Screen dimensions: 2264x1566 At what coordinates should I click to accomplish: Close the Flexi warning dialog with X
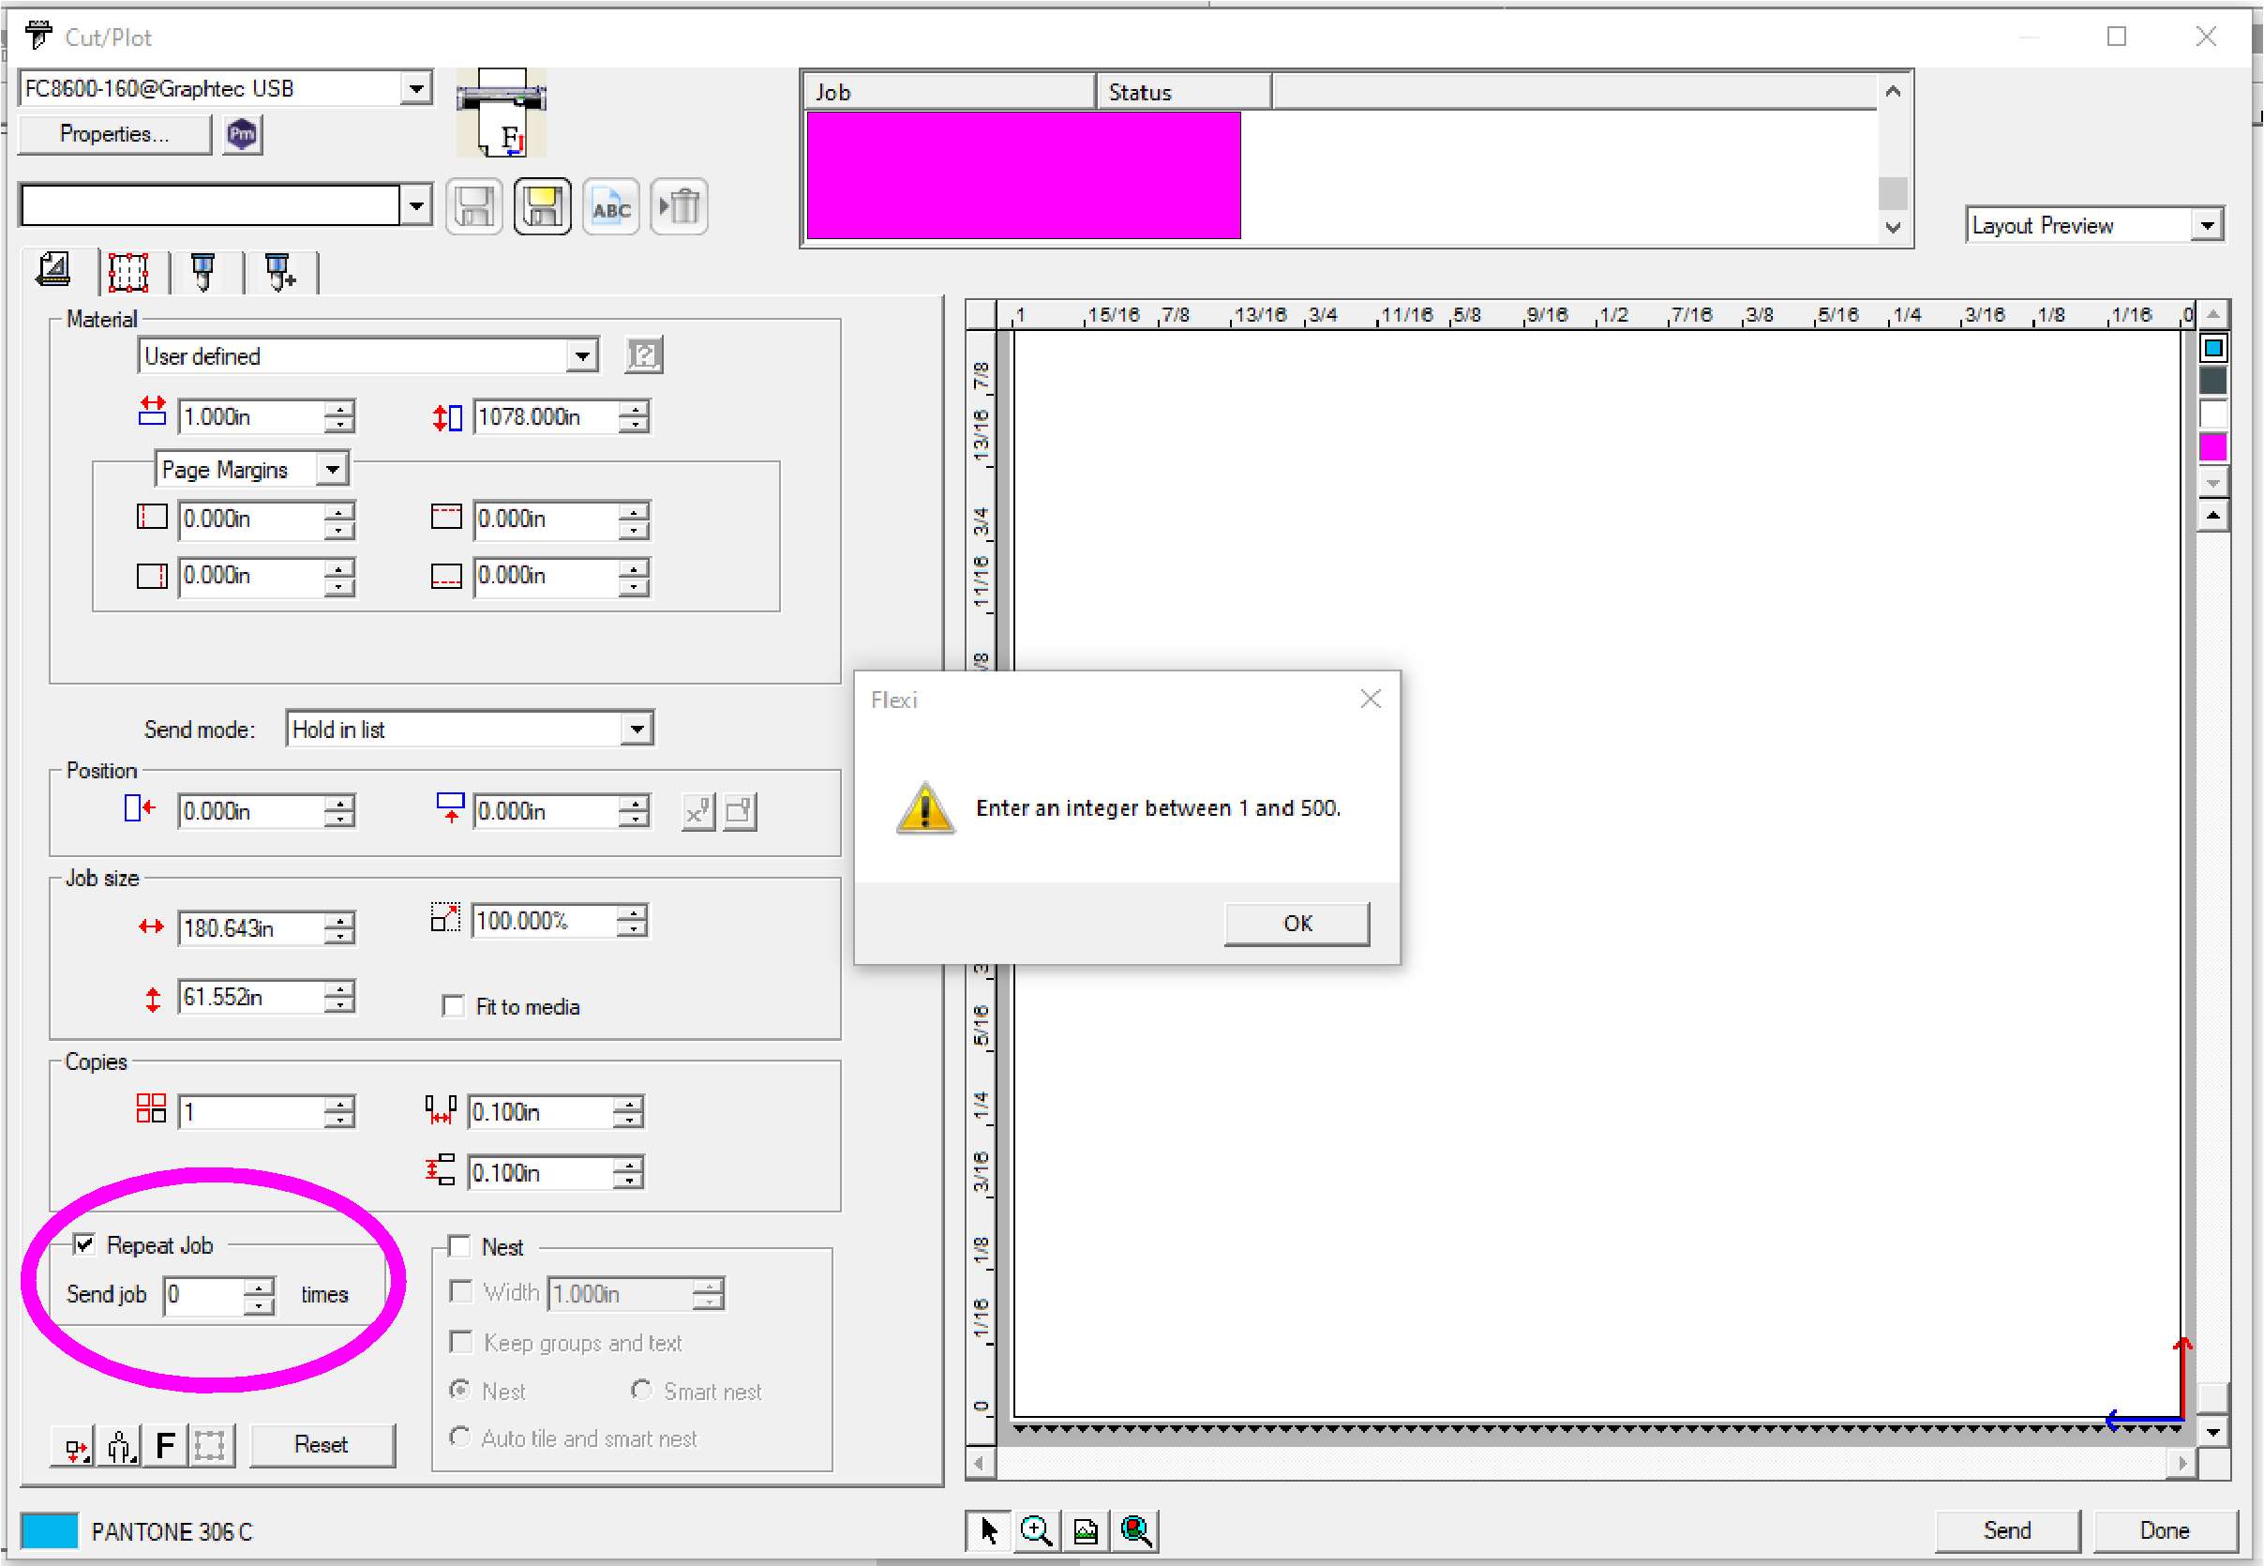tap(1371, 699)
